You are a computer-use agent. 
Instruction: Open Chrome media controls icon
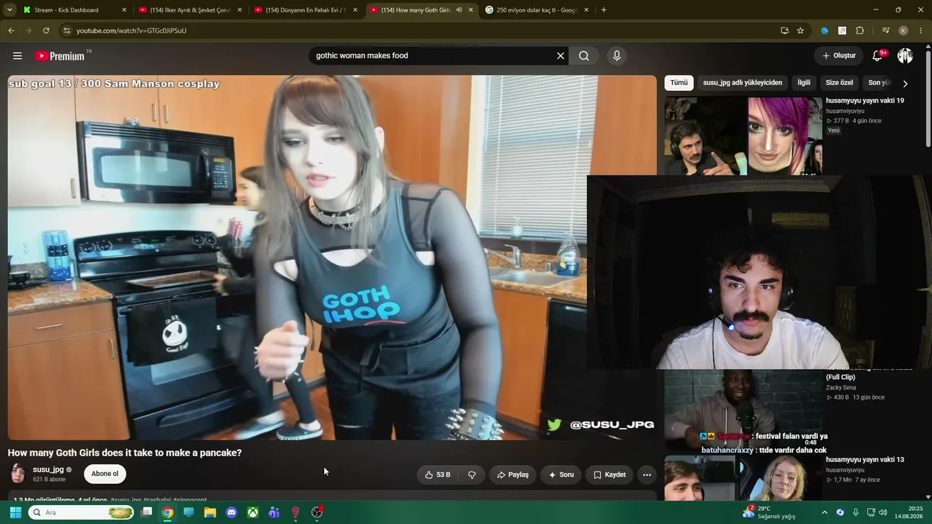pos(885,31)
